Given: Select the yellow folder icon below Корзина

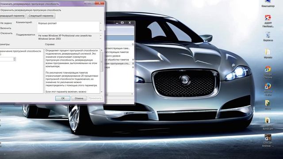Looking at the screenshot, I should (x=268, y=53).
